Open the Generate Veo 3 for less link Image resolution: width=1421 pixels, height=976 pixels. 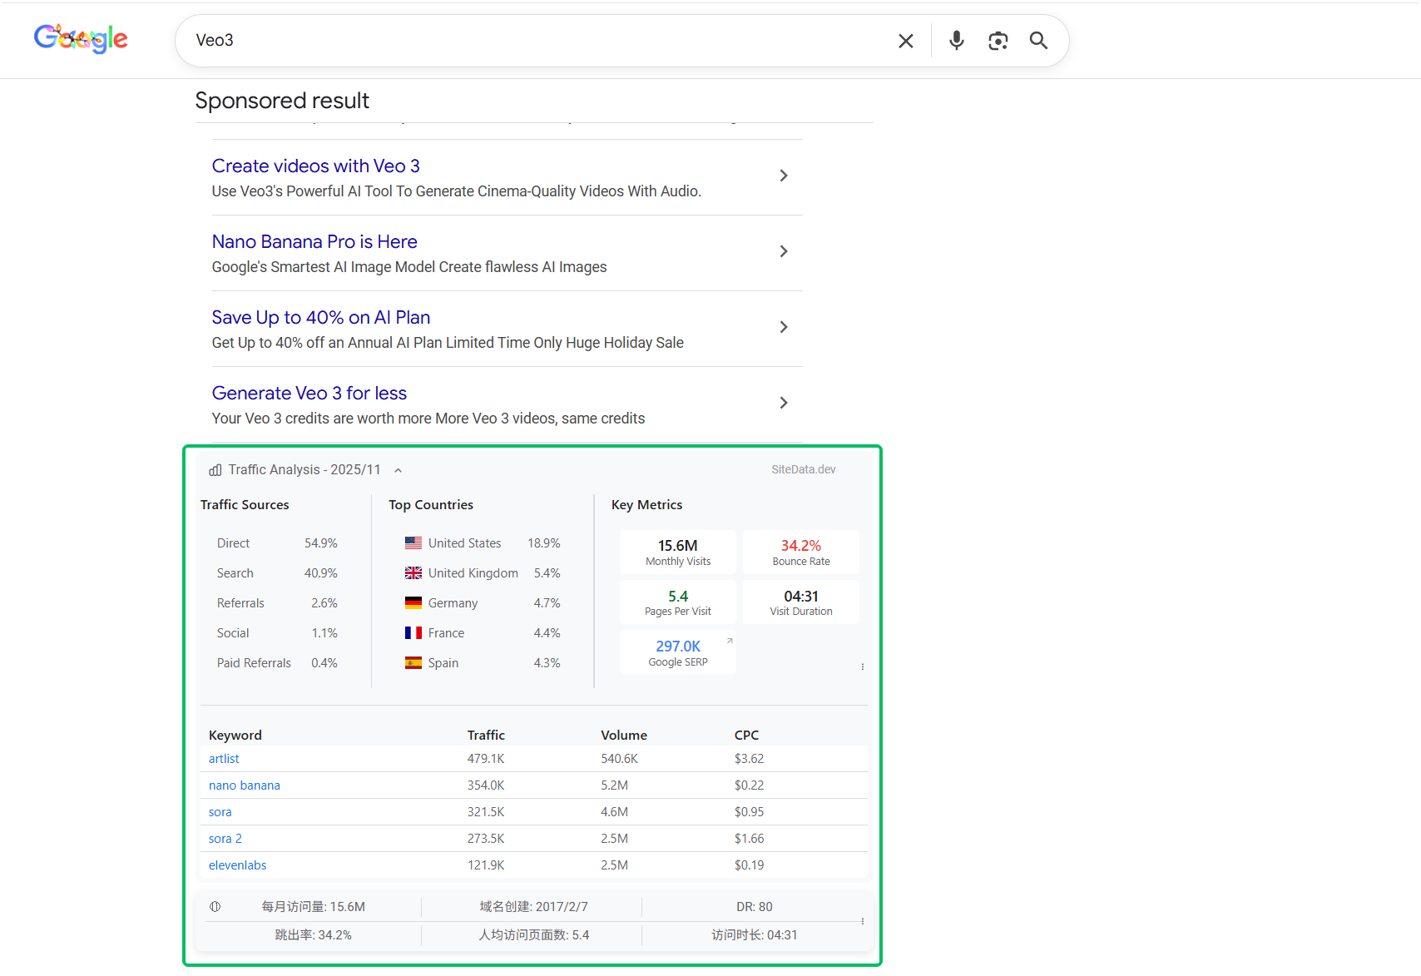click(x=309, y=394)
